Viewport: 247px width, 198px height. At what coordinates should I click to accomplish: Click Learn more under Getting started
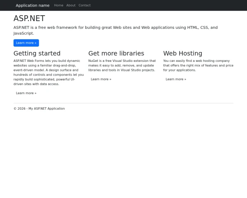tap(26, 93)
